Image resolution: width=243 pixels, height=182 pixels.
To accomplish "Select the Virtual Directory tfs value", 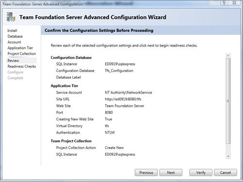I will [x=107, y=126].
